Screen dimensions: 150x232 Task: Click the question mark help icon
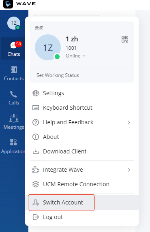(36, 122)
